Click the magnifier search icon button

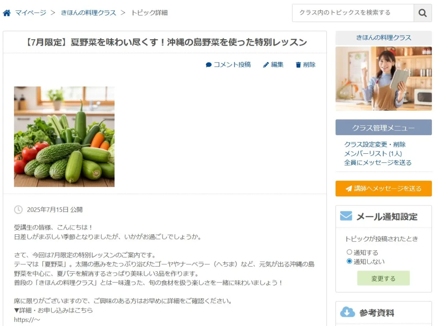click(422, 13)
